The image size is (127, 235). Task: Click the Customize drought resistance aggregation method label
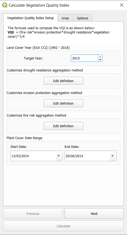[45, 70]
